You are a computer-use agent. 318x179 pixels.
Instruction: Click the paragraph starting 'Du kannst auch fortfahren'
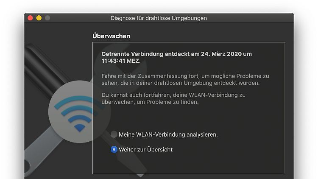click(173, 98)
